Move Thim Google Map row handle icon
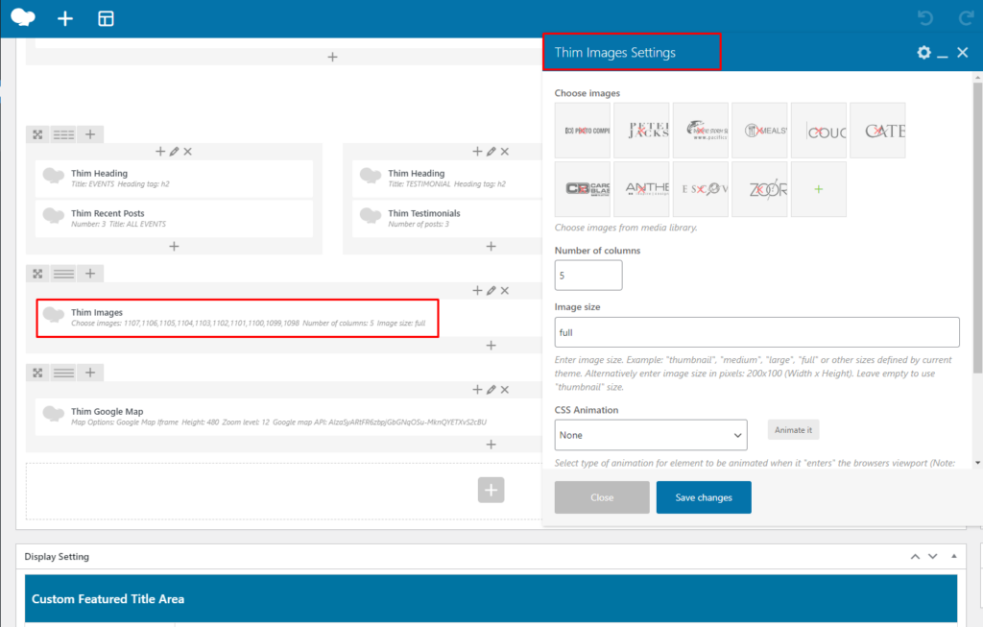The height and width of the screenshot is (627, 983). (x=37, y=374)
